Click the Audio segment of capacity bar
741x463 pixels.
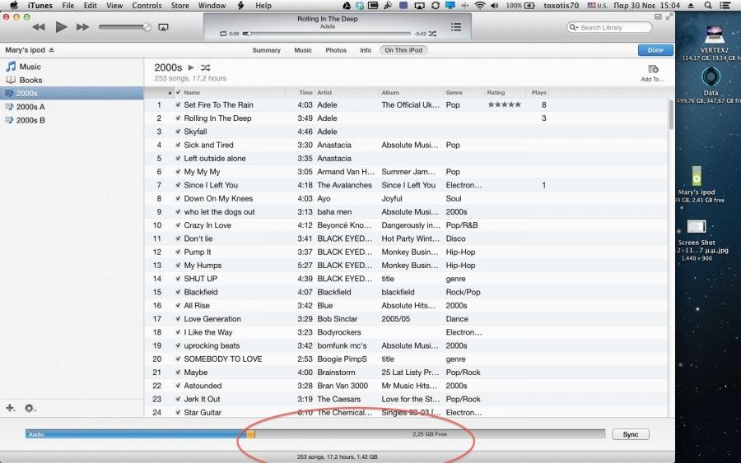(136, 434)
